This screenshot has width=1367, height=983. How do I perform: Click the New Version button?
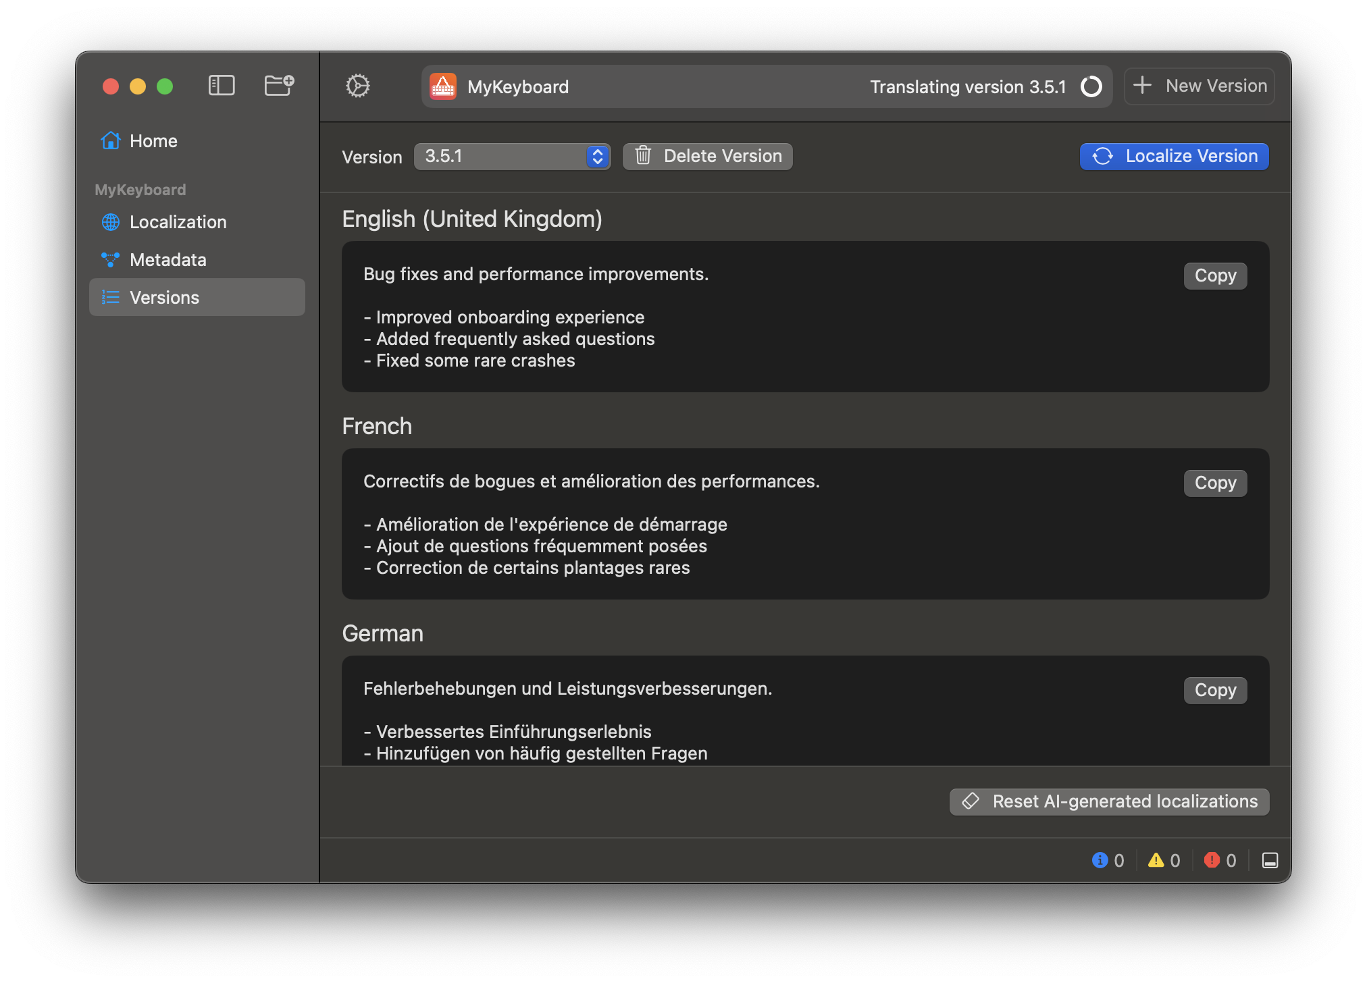(x=1200, y=86)
